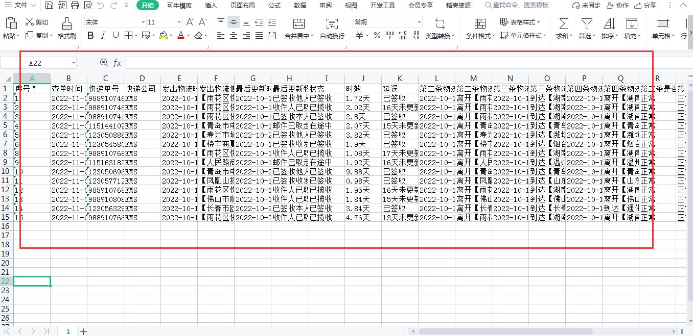Image resolution: width=693 pixels, height=336 pixels.
Task: Click the thousands separator icon
Action: 390,36
